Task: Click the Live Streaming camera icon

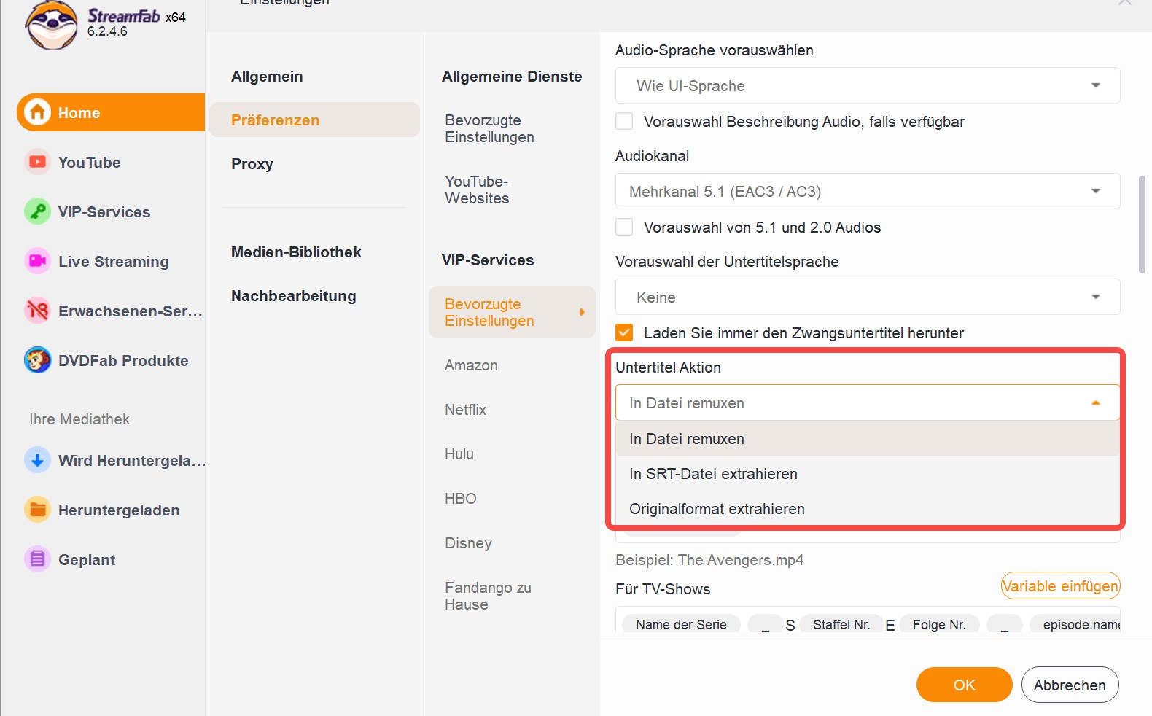Action: pyautogui.click(x=37, y=261)
